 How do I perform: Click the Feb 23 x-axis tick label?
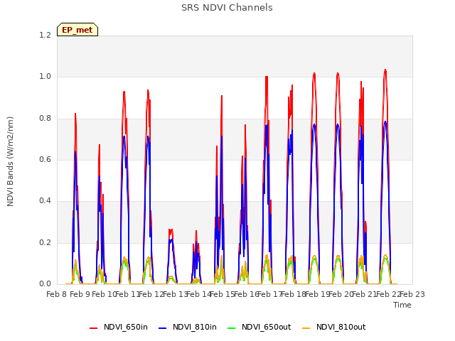pos(412,294)
